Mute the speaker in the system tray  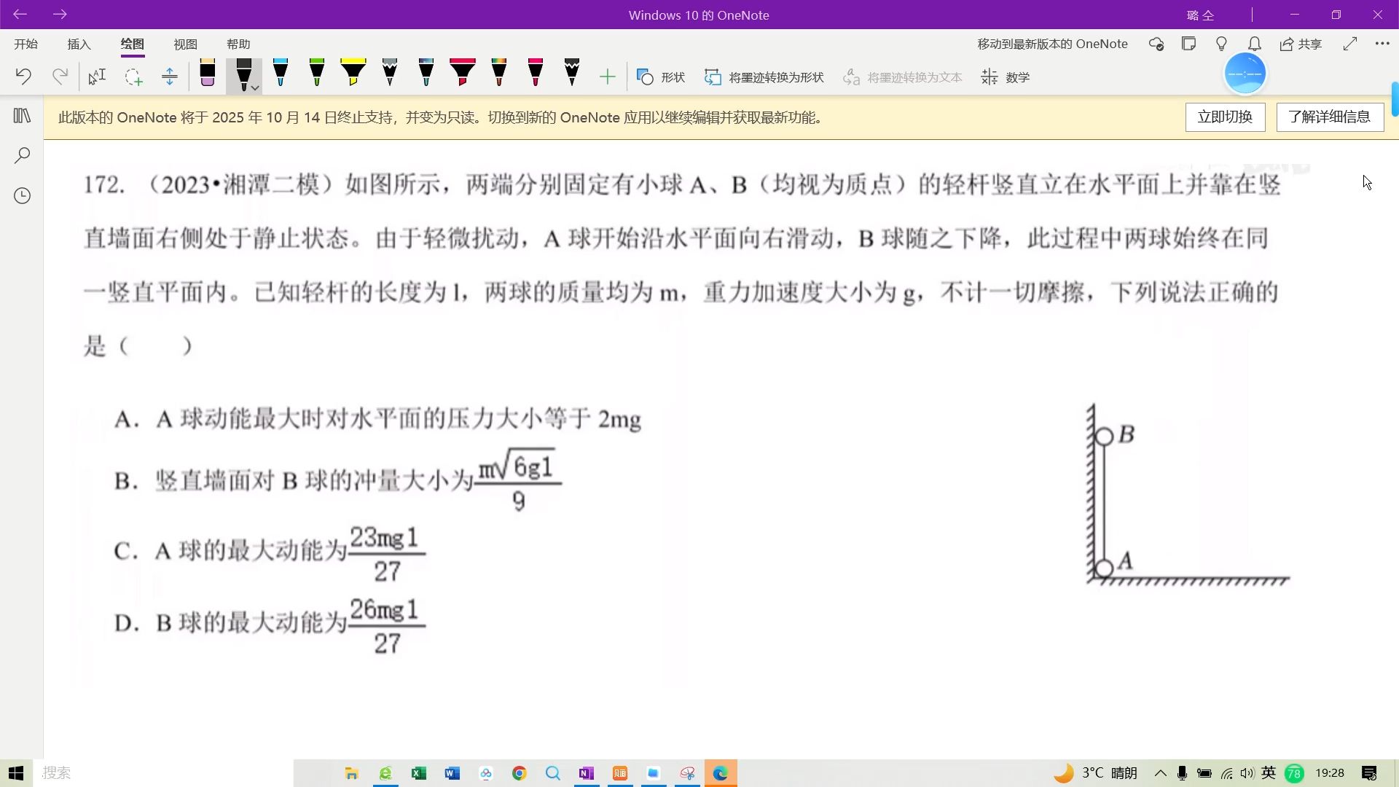tap(1247, 773)
